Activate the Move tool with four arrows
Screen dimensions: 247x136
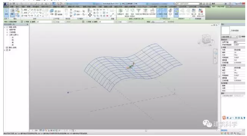[90, 15]
